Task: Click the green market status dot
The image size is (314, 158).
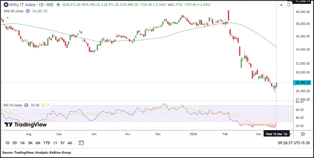Action: click(59, 5)
